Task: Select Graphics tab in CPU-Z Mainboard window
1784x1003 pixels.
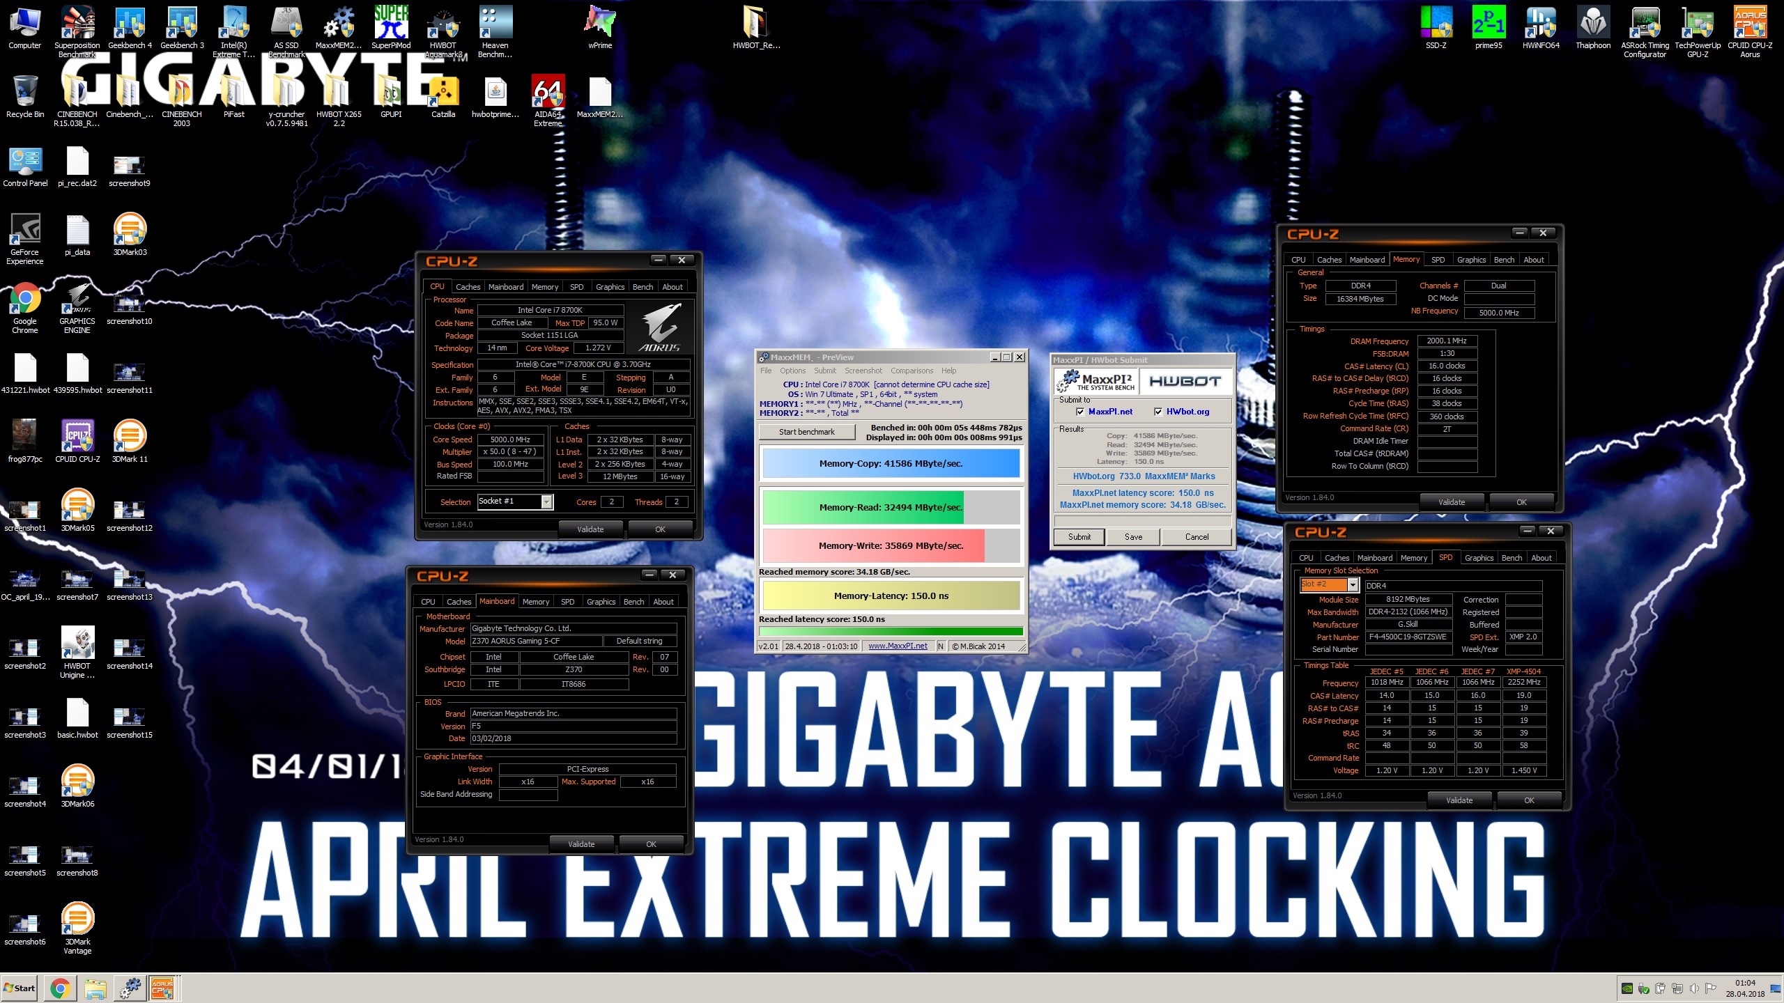Action: point(601,602)
